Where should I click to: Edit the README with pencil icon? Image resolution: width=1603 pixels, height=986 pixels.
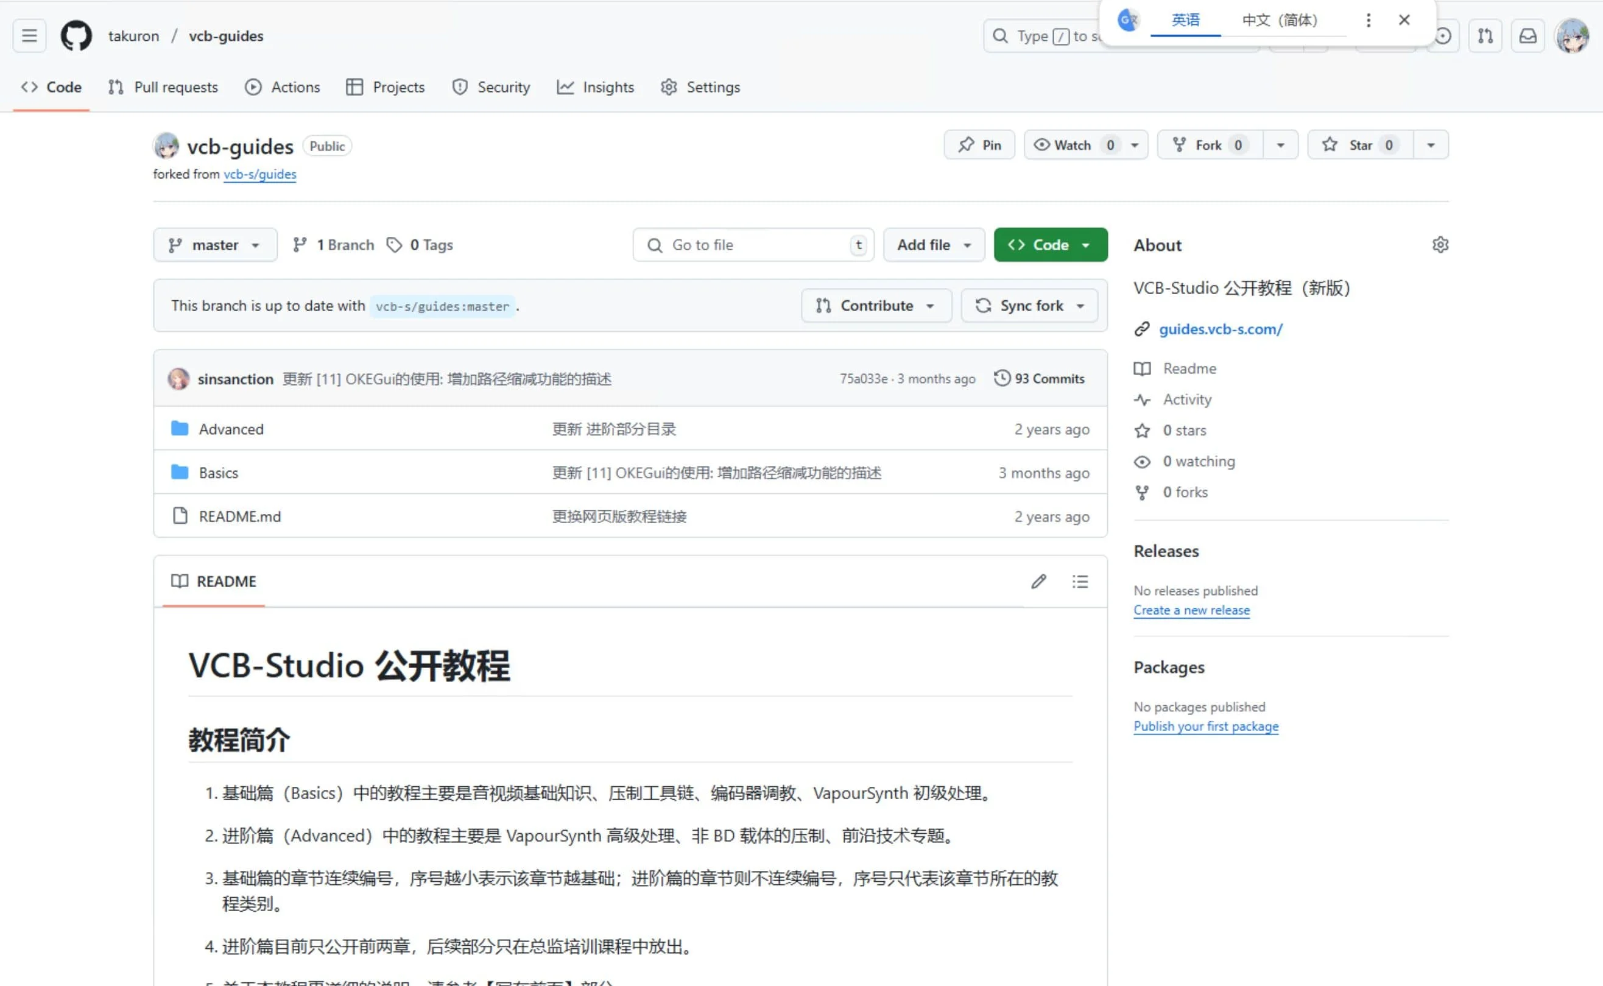coord(1038,582)
